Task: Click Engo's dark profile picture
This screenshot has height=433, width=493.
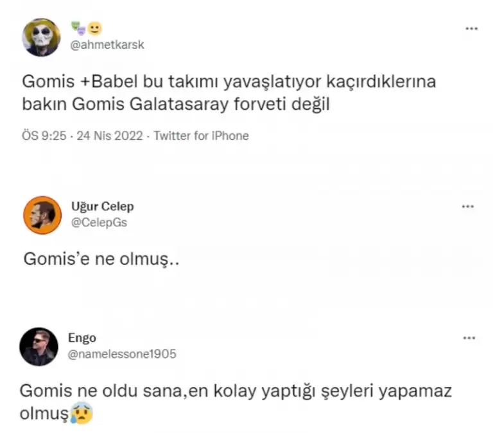Action: 39,347
